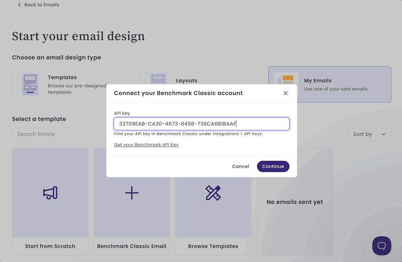
Task: Choose Browse Templates option
Action: [213, 246]
